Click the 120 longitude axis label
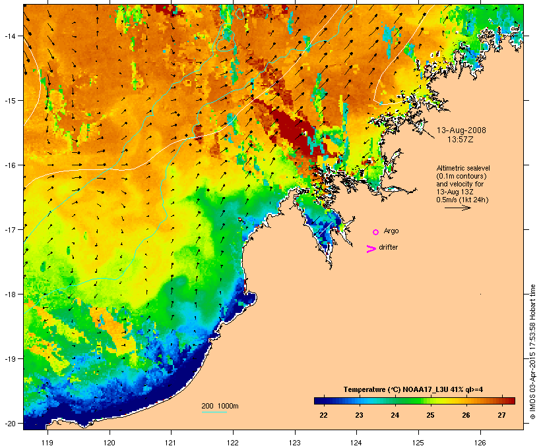The height and width of the screenshot is (448, 541). click(110, 443)
